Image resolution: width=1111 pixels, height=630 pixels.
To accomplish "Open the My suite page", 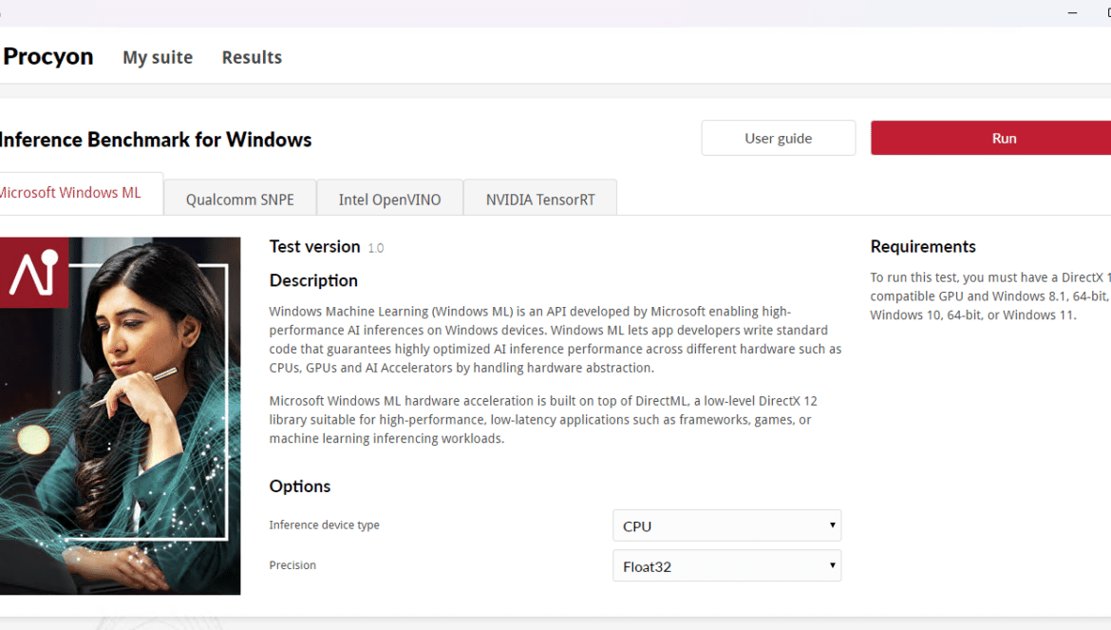I will tap(158, 57).
